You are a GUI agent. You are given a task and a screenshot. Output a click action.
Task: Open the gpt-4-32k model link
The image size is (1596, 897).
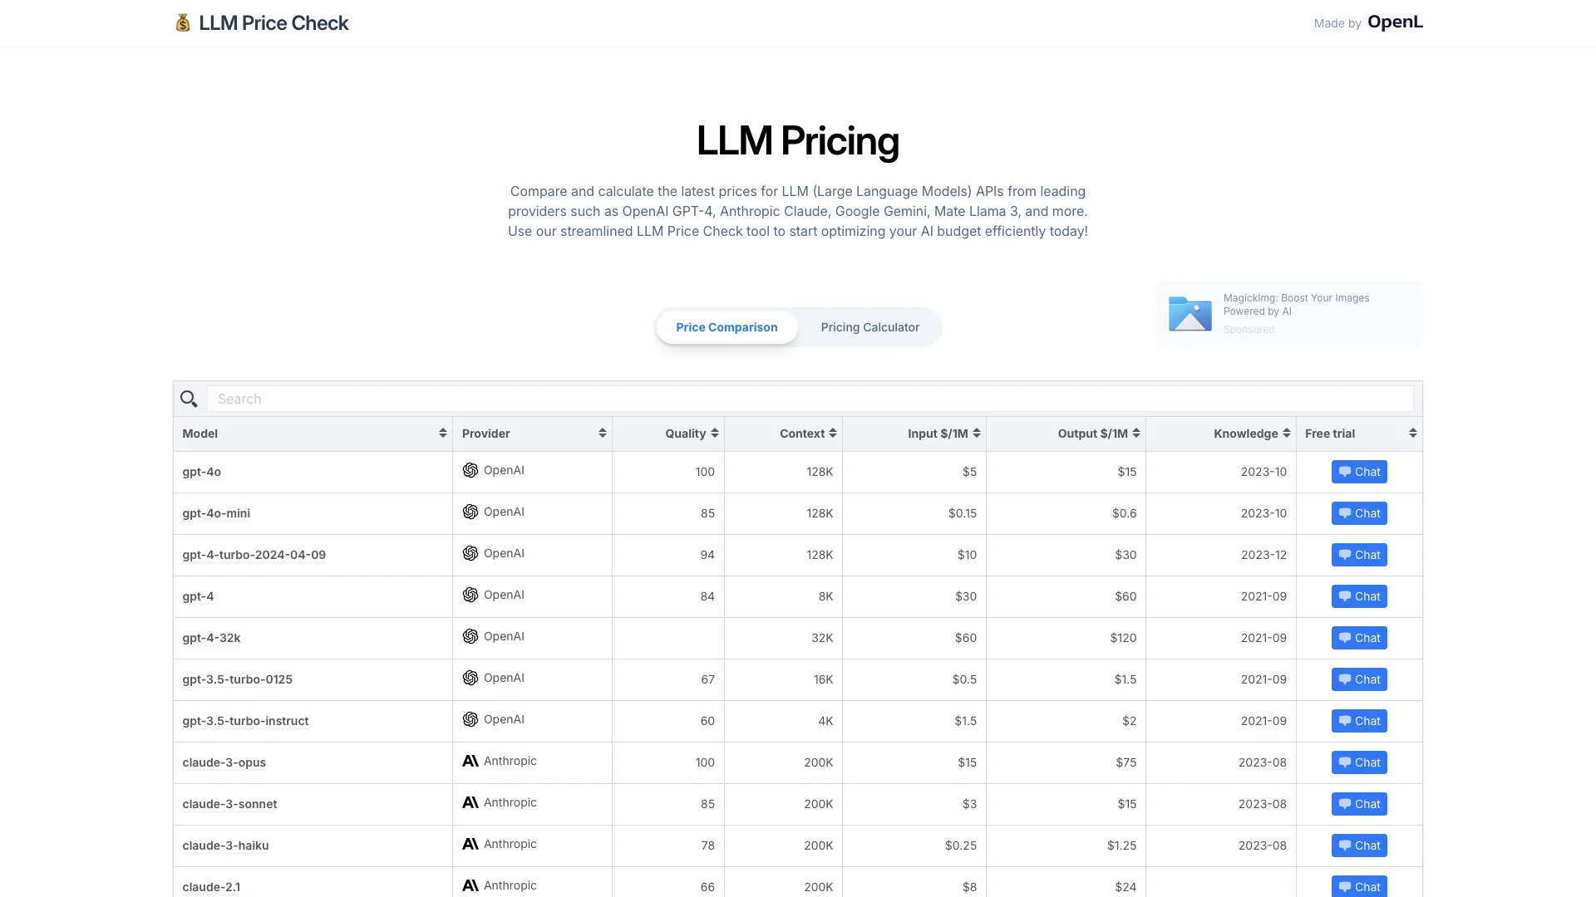211,638
